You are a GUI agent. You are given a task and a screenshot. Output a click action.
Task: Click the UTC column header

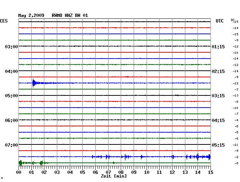(219, 21)
